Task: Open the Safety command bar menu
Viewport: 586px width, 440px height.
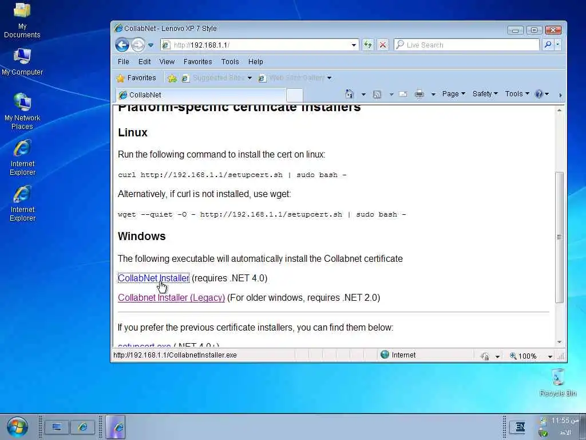Action: tap(485, 94)
